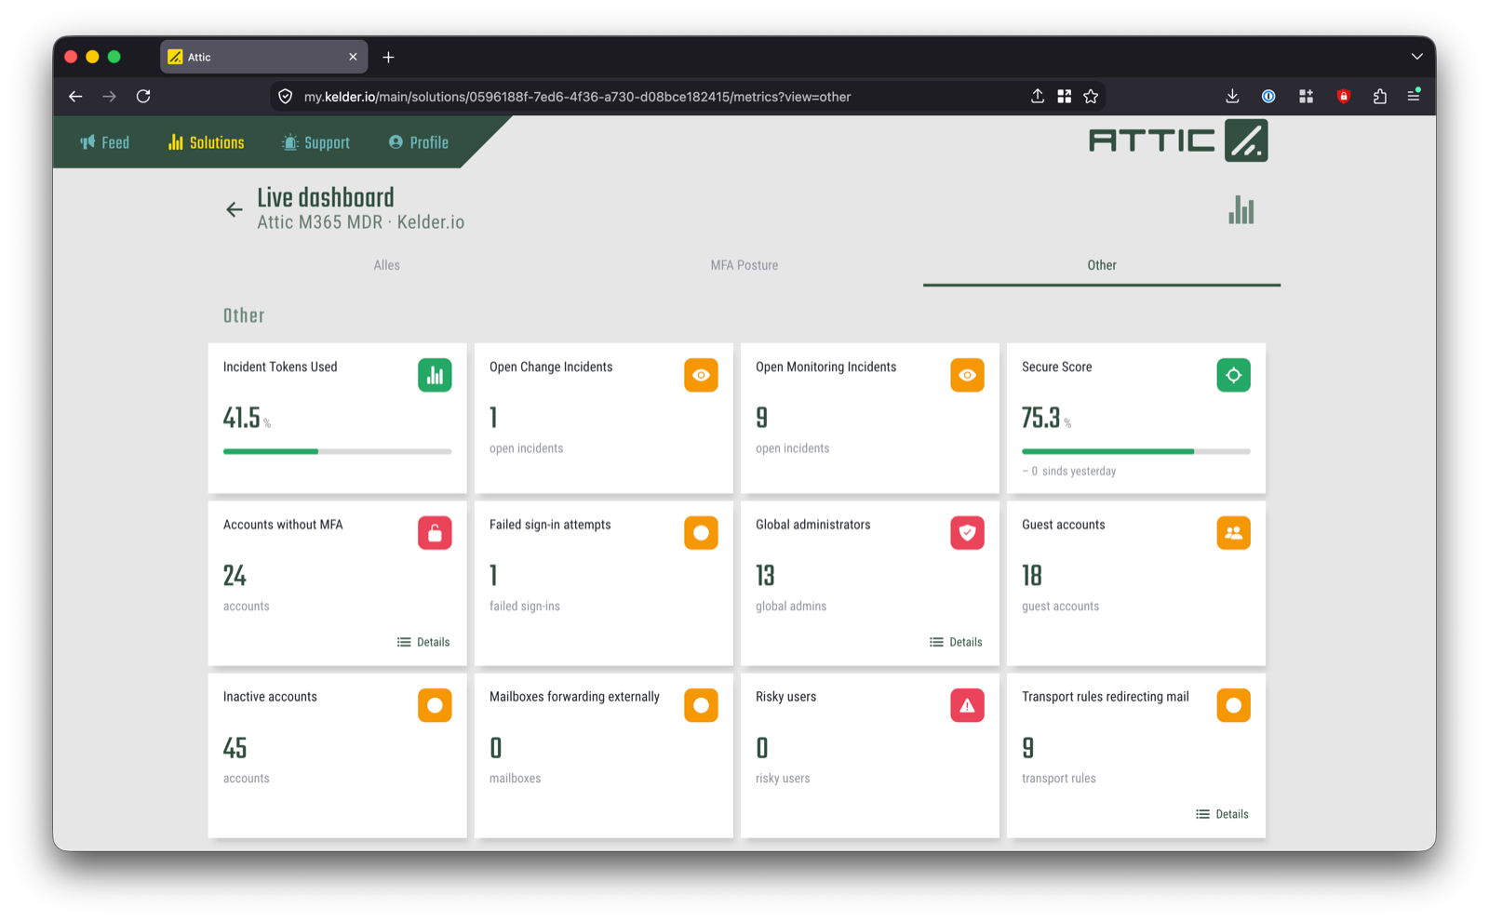This screenshot has width=1489, height=921.
Task: Open a new browser tab with the plus button
Action: tap(388, 57)
